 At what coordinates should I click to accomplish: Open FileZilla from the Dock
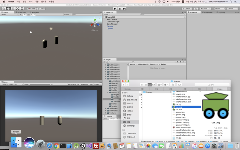pyautogui.click(x=96, y=146)
